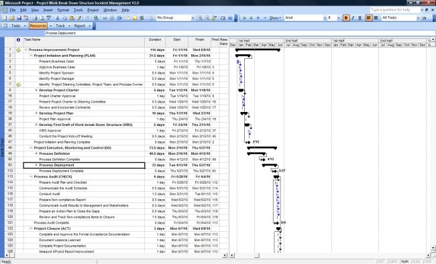Indent the selected task
This screenshot has width=436, height=264.
[x=251, y=18]
